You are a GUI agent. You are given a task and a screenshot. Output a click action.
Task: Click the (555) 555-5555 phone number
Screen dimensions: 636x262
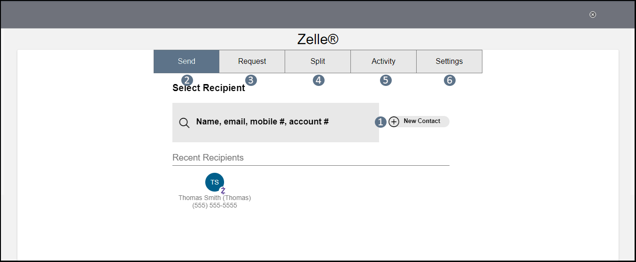(215, 206)
